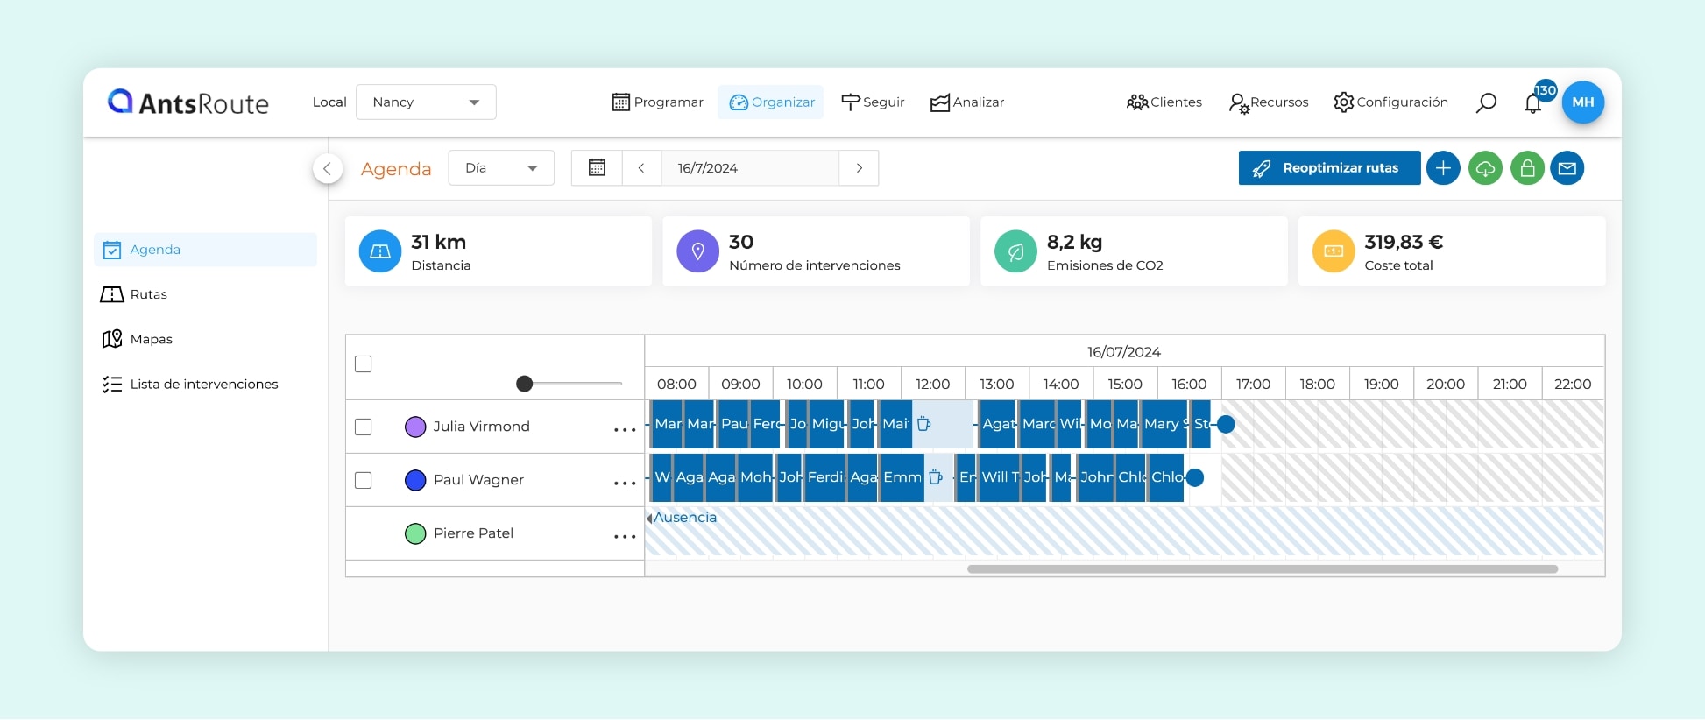Open Pierre Patel's three-dot options menu
Viewport: 1705px width, 720px height.
point(625,536)
